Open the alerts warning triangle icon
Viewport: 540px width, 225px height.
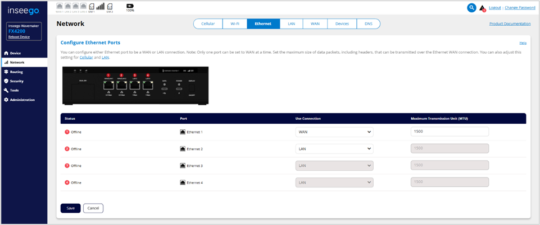tap(482, 8)
